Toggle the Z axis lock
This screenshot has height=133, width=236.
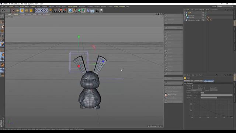pyautogui.click(x=46, y=11)
